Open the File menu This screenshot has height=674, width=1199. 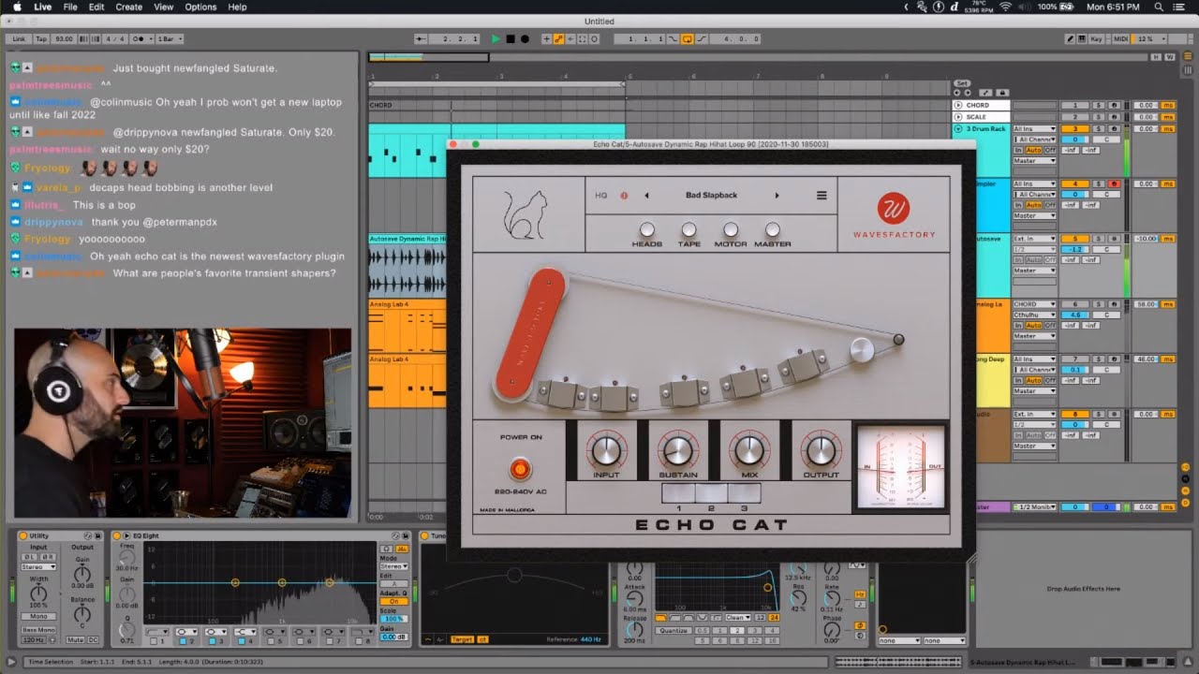coord(70,7)
